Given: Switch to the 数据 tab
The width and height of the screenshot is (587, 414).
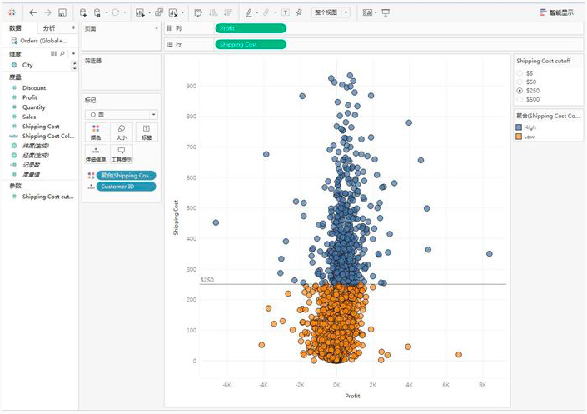Looking at the screenshot, I should 15,28.
